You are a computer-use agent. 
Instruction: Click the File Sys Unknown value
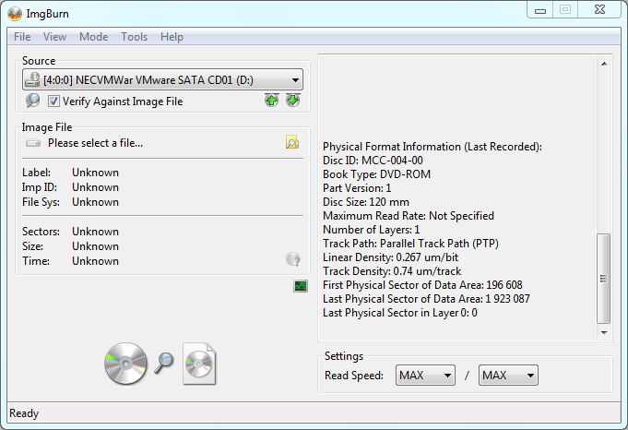pyautogui.click(x=95, y=202)
